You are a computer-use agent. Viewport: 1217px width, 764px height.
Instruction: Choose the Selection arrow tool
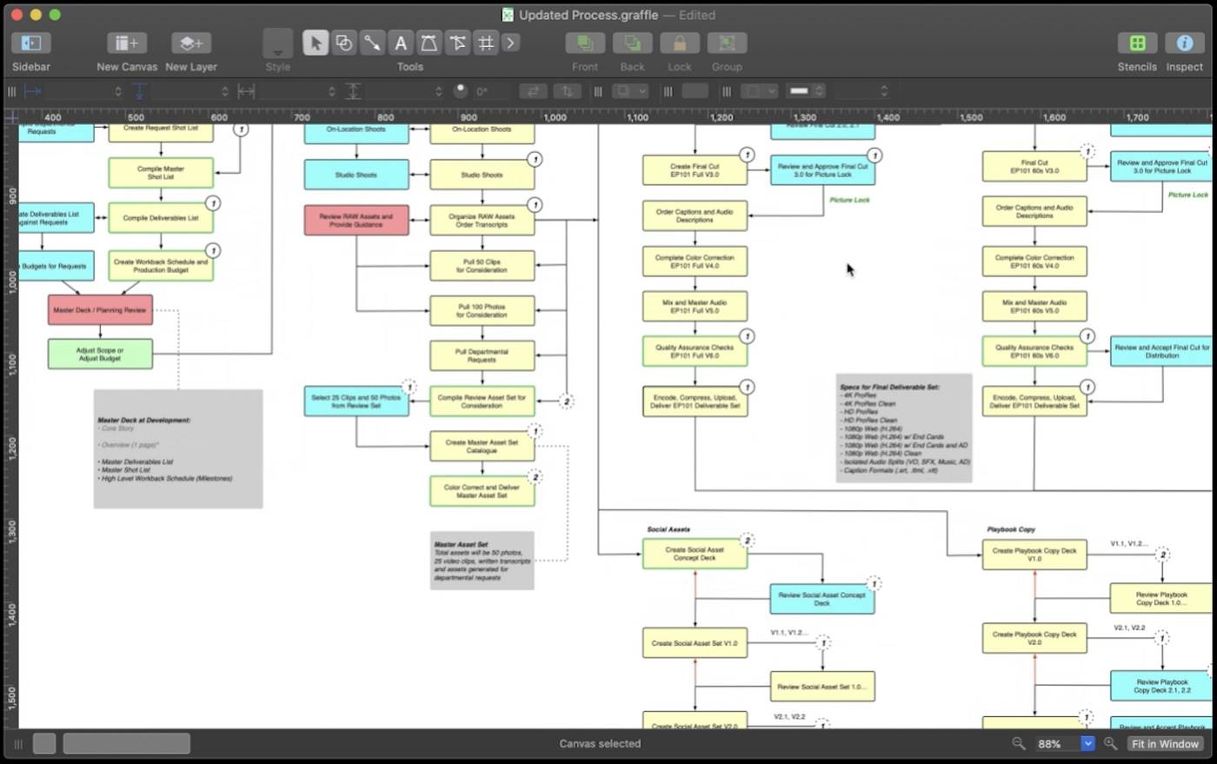tap(316, 43)
